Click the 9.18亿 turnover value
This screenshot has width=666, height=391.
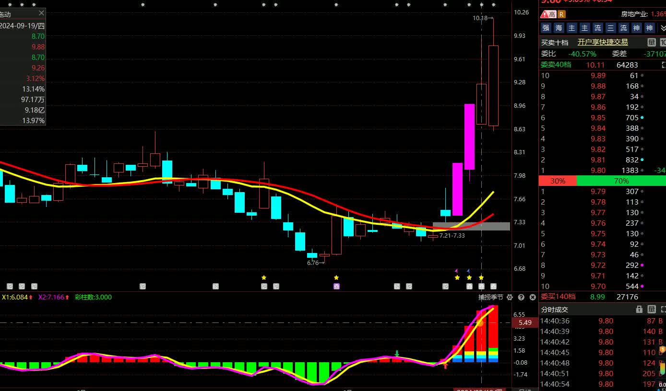pyautogui.click(x=35, y=110)
